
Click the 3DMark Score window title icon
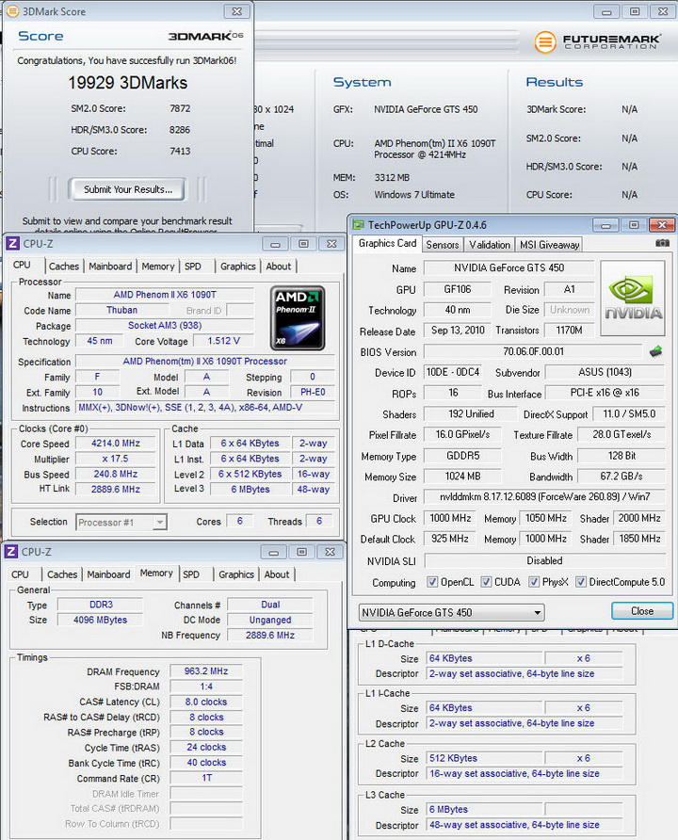pyautogui.click(x=12, y=10)
